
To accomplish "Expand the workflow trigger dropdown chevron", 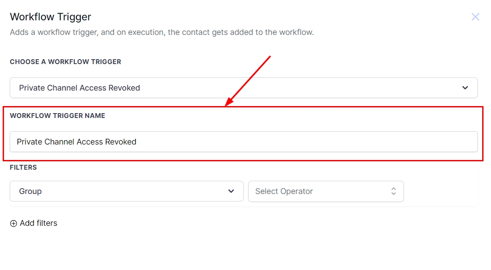I will (465, 88).
